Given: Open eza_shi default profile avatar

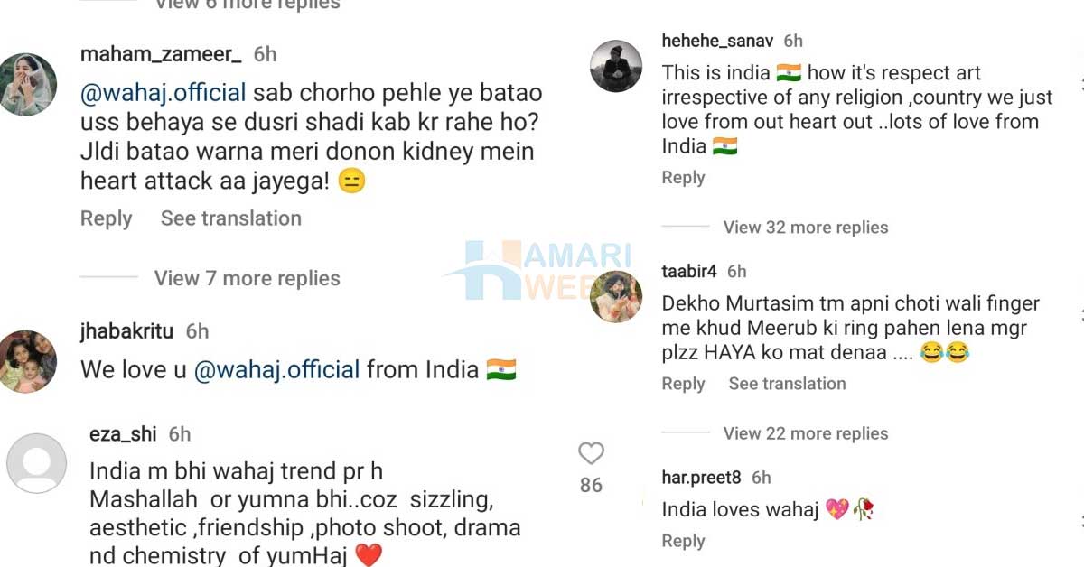Looking at the screenshot, I should point(37,462).
